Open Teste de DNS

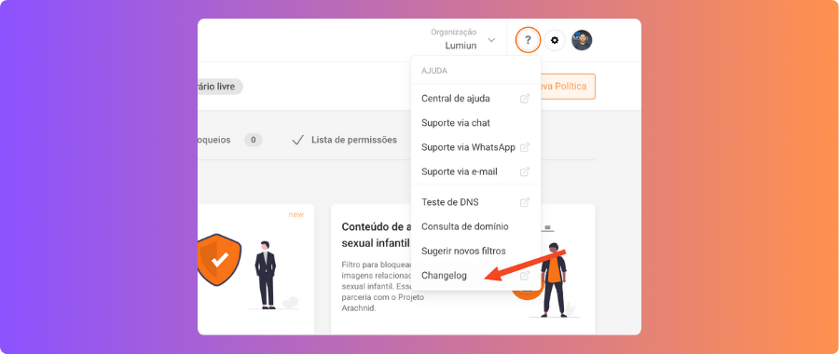pos(475,202)
